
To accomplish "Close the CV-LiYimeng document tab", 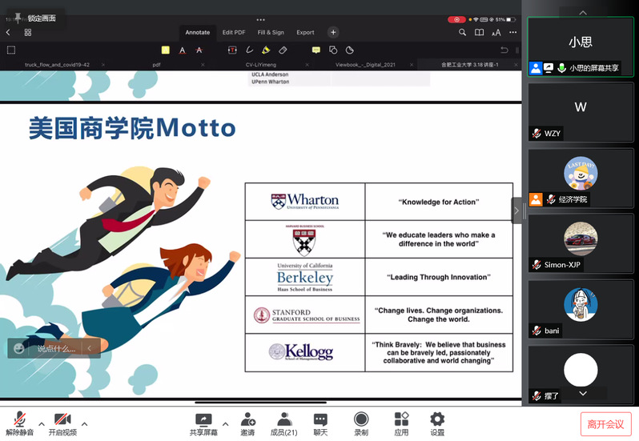I will point(307,65).
